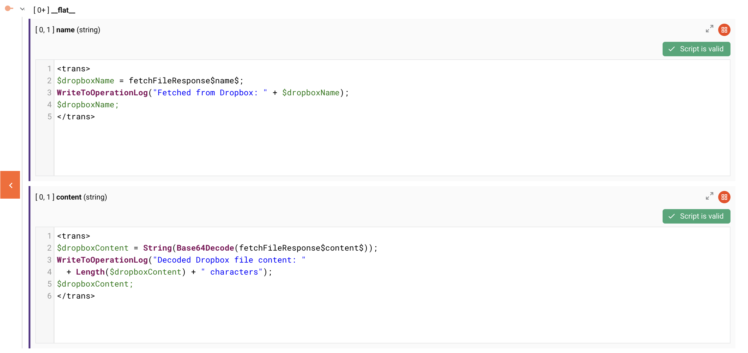Click line number 6 in content script gutter
The width and height of the screenshot is (748, 353).
[49, 296]
